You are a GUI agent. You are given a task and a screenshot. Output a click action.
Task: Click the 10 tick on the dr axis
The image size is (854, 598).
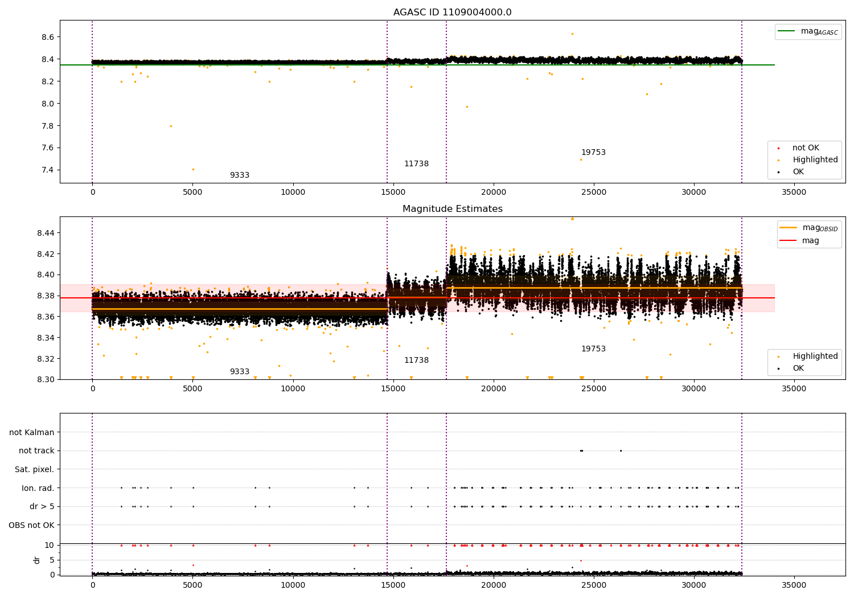click(x=50, y=545)
